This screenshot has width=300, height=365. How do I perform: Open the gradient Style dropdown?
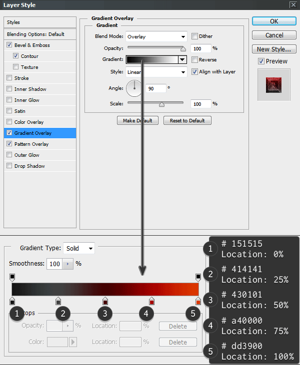click(x=156, y=72)
